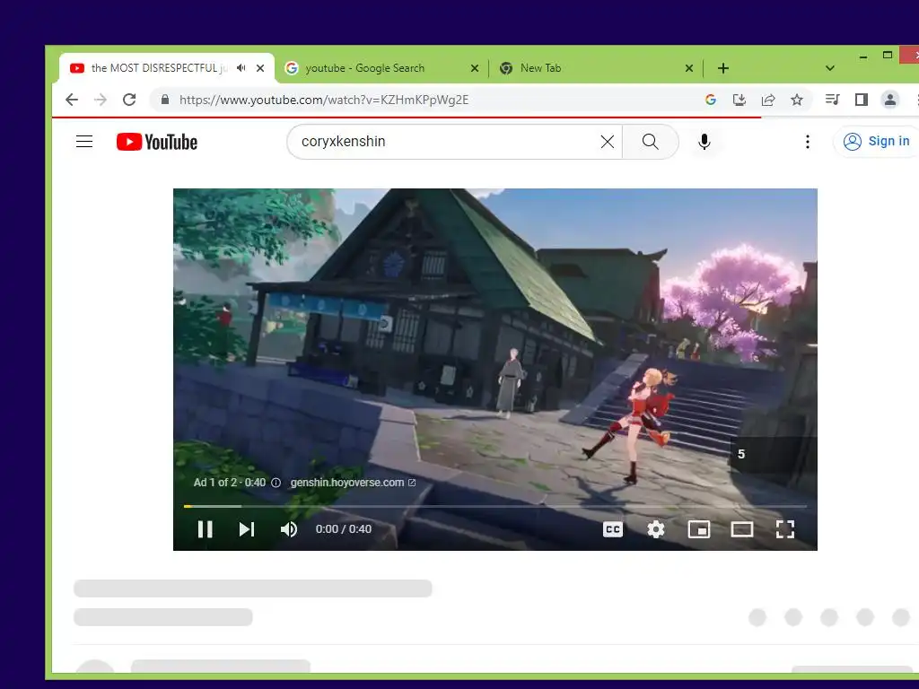The width and height of the screenshot is (919, 689).
Task: Go forward with browser forward arrow
Action: (101, 100)
